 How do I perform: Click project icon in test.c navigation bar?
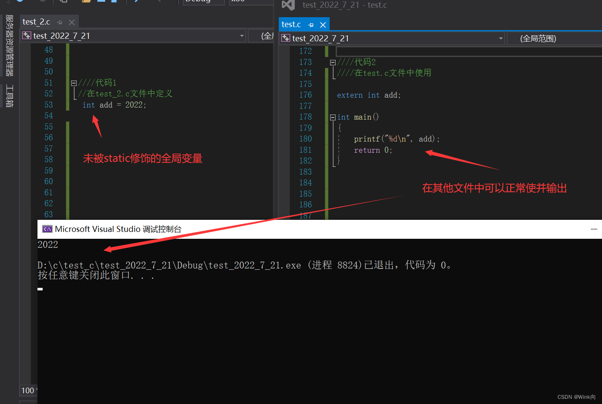click(285, 38)
